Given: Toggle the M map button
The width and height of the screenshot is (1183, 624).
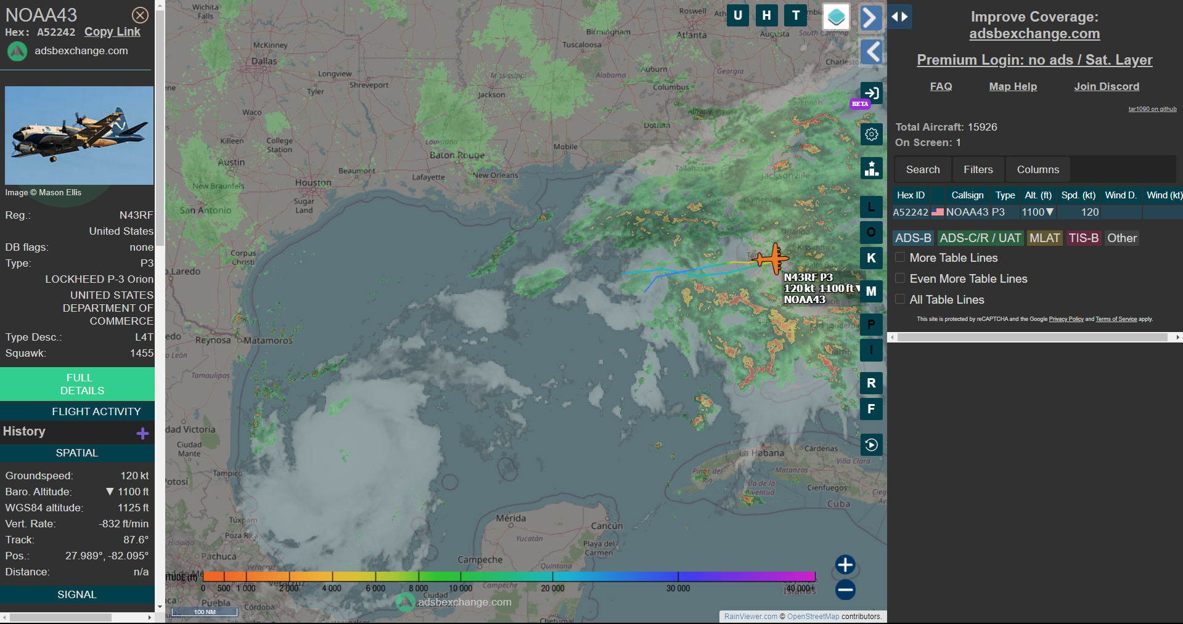Looking at the screenshot, I should point(871,291).
